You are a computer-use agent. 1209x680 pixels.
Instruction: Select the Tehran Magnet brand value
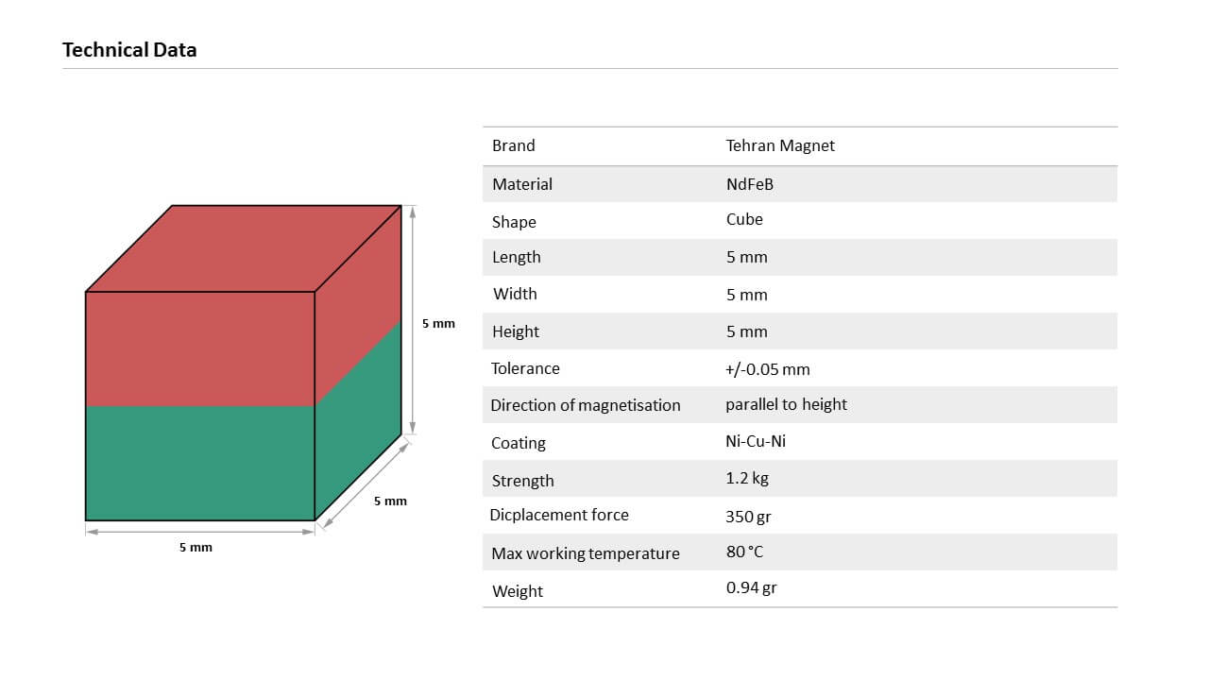(780, 145)
